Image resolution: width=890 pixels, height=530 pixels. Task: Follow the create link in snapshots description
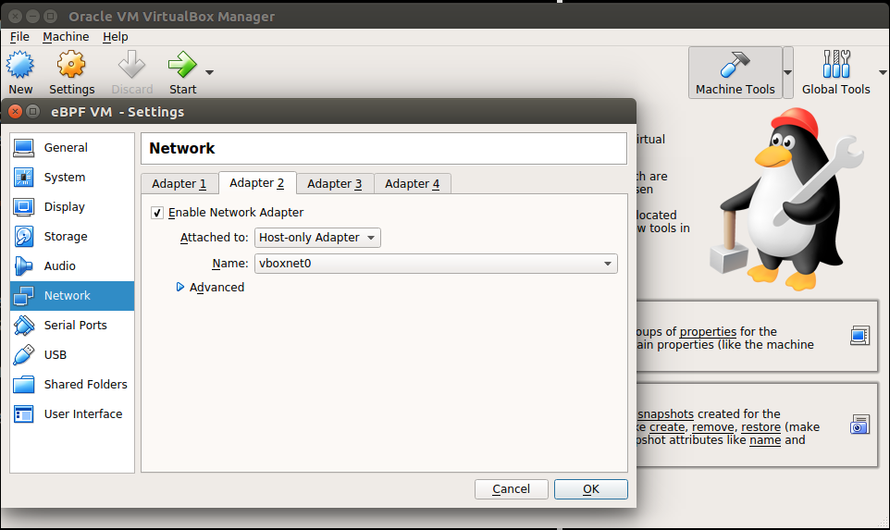pos(667,426)
